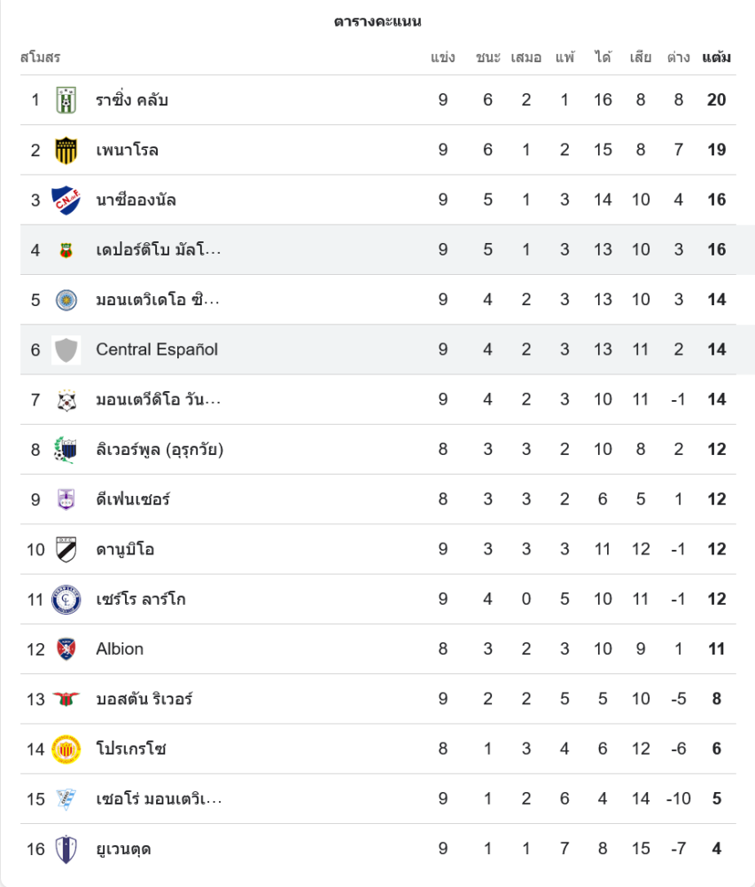The image size is (755, 887).
Task: Open the เซร์โร ลาร์โก team link
Action: coord(141,600)
